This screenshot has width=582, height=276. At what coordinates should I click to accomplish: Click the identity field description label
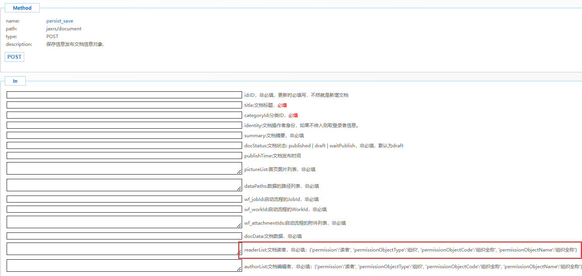(301, 125)
